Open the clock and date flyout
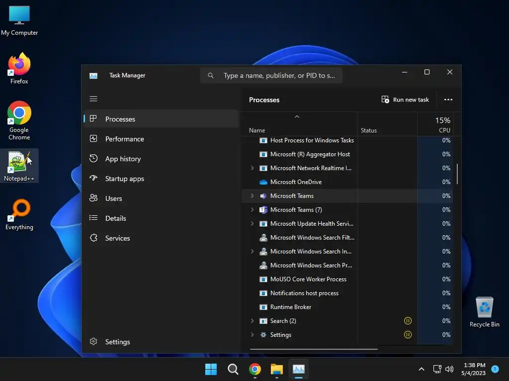 pos(474,369)
